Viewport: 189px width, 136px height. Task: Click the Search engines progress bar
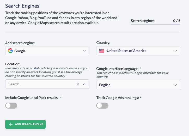156,24
